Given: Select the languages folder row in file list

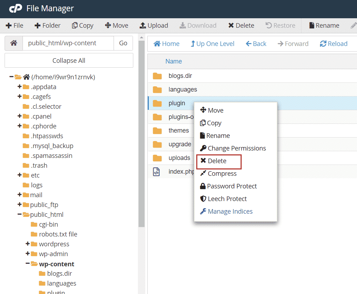Looking at the screenshot, I should (252, 89).
